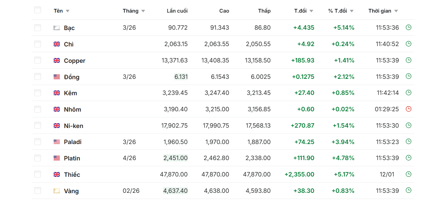This screenshot has height=214, width=427.
Task: Select the checkbox next to Ni-ken
Action: pyautogui.click(x=38, y=125)
